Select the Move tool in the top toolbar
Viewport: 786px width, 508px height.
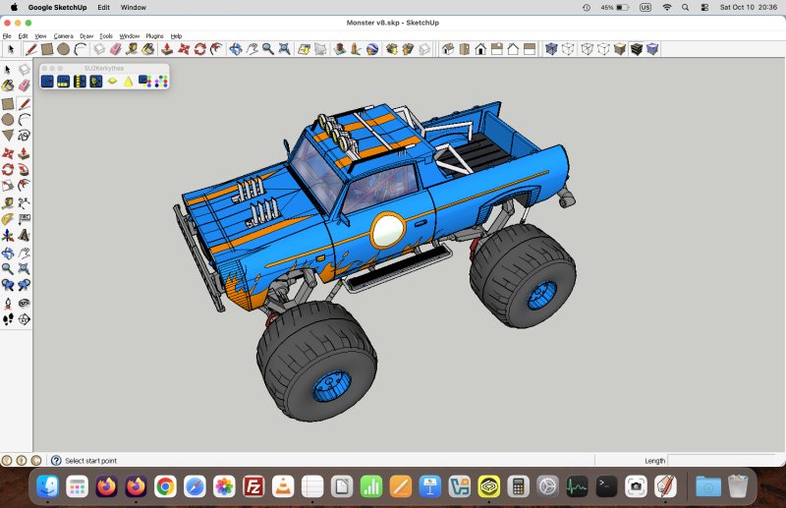point(184,49)
